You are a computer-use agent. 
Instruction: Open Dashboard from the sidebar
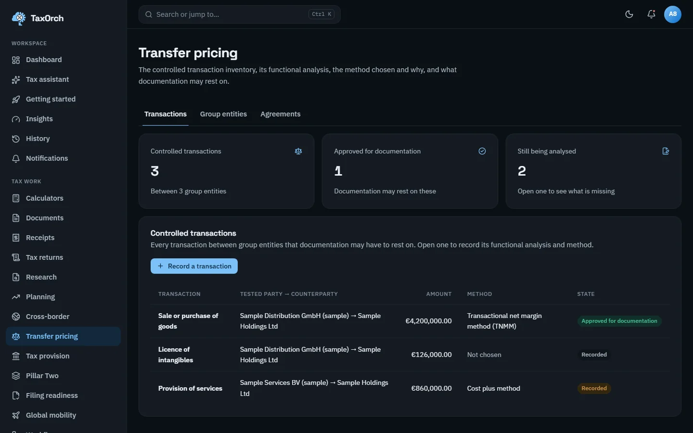63,60
